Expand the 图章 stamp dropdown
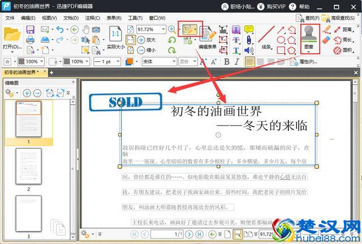The width and height of the screenshot is (362, 244). click(x=309, y=52)
